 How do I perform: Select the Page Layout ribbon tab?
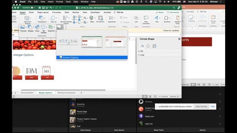(x=43, y=12)
